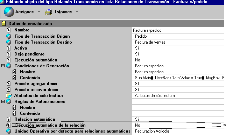This screenshot has height=135, width=226.
Task: Open the Informes dropdown arrow
Action: point(77,12)
